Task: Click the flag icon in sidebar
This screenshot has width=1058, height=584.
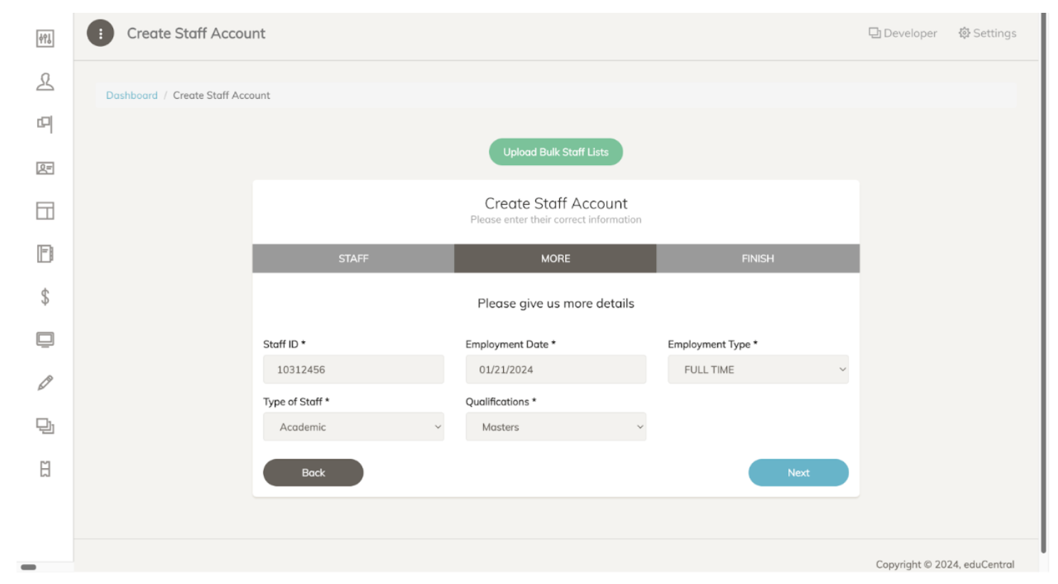Action: pyautogui.click(x=45, y=124)
